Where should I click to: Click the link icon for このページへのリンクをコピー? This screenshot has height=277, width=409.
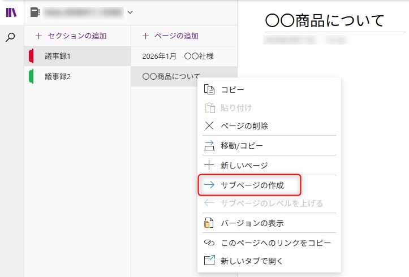209,243
